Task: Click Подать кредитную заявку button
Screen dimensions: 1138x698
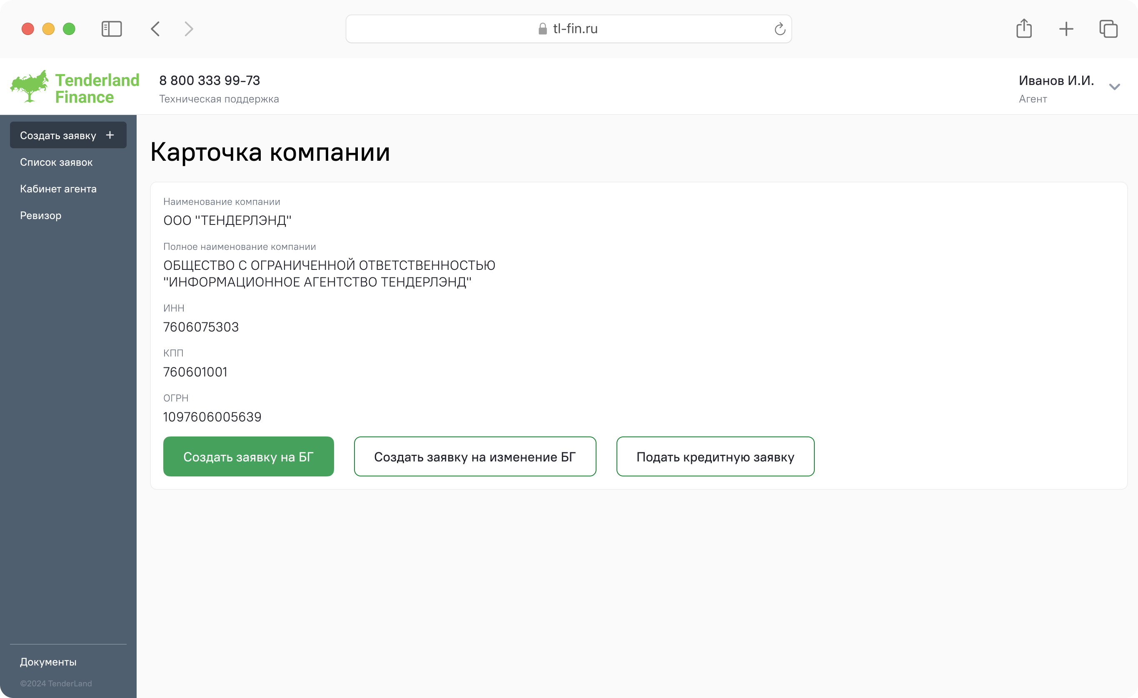Action: pos(715,456)
